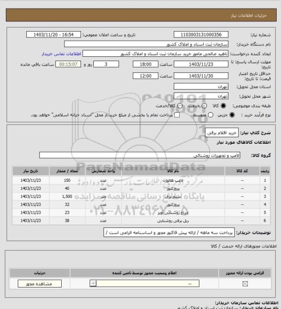This screenshot has height=309, width=281.
Task: Select the خدمت radio option
Action: coord(204,106)
